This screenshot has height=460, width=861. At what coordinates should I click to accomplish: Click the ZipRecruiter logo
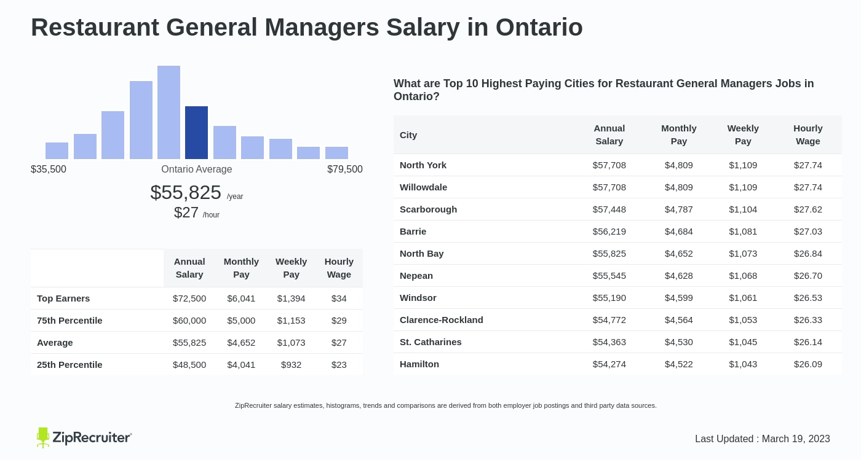[84, 437]
